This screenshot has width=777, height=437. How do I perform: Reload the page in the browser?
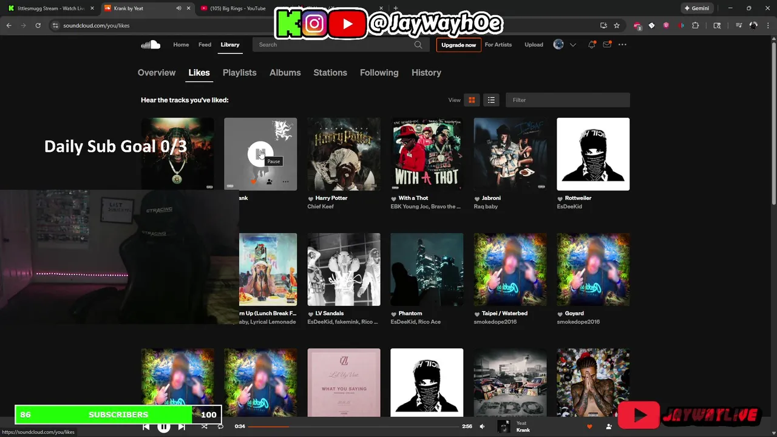click(x=38, y=25)
